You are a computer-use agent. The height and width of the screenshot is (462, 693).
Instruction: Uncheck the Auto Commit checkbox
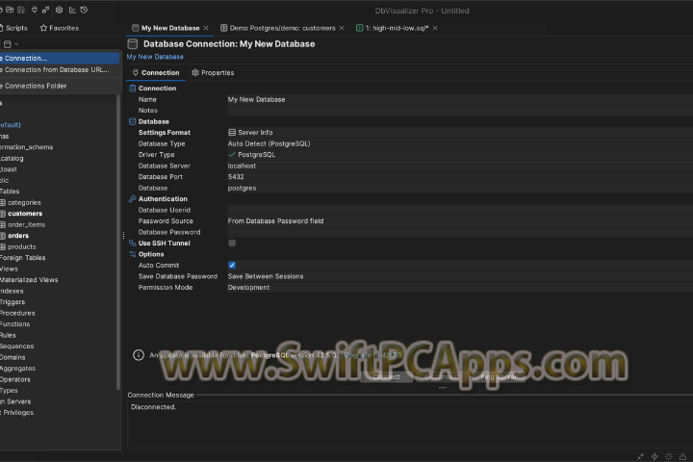232,266
